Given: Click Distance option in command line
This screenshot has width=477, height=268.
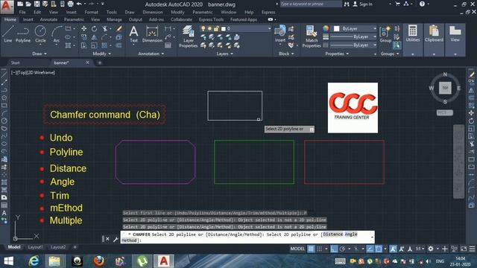Looking at the screenshot, I should (333, 234).
